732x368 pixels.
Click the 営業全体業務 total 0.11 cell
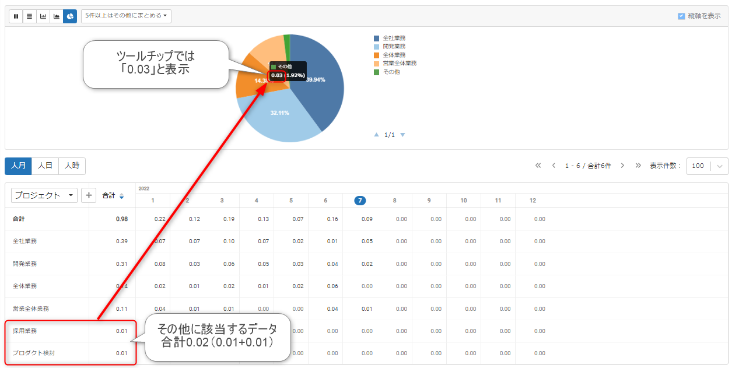[x=121, y=309]
